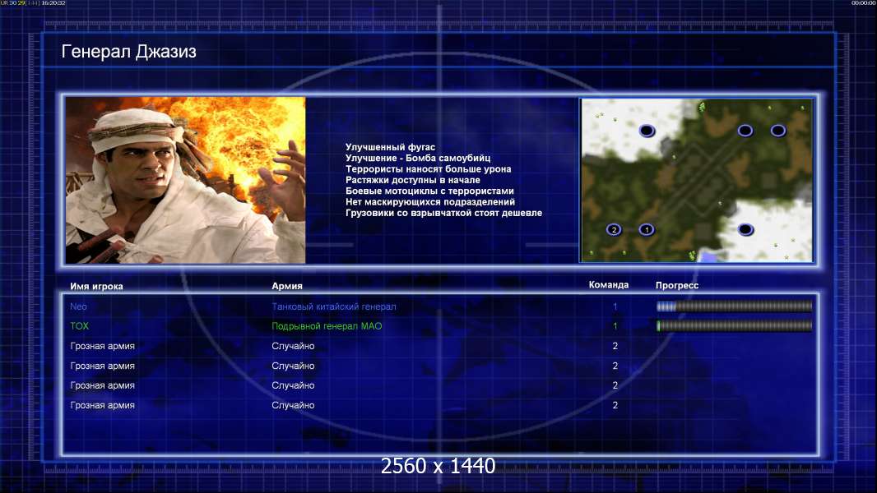Click the 'Генерал Джазиз' title
Viewport: 877px width, 493px height.
click(x=128, y=52)
